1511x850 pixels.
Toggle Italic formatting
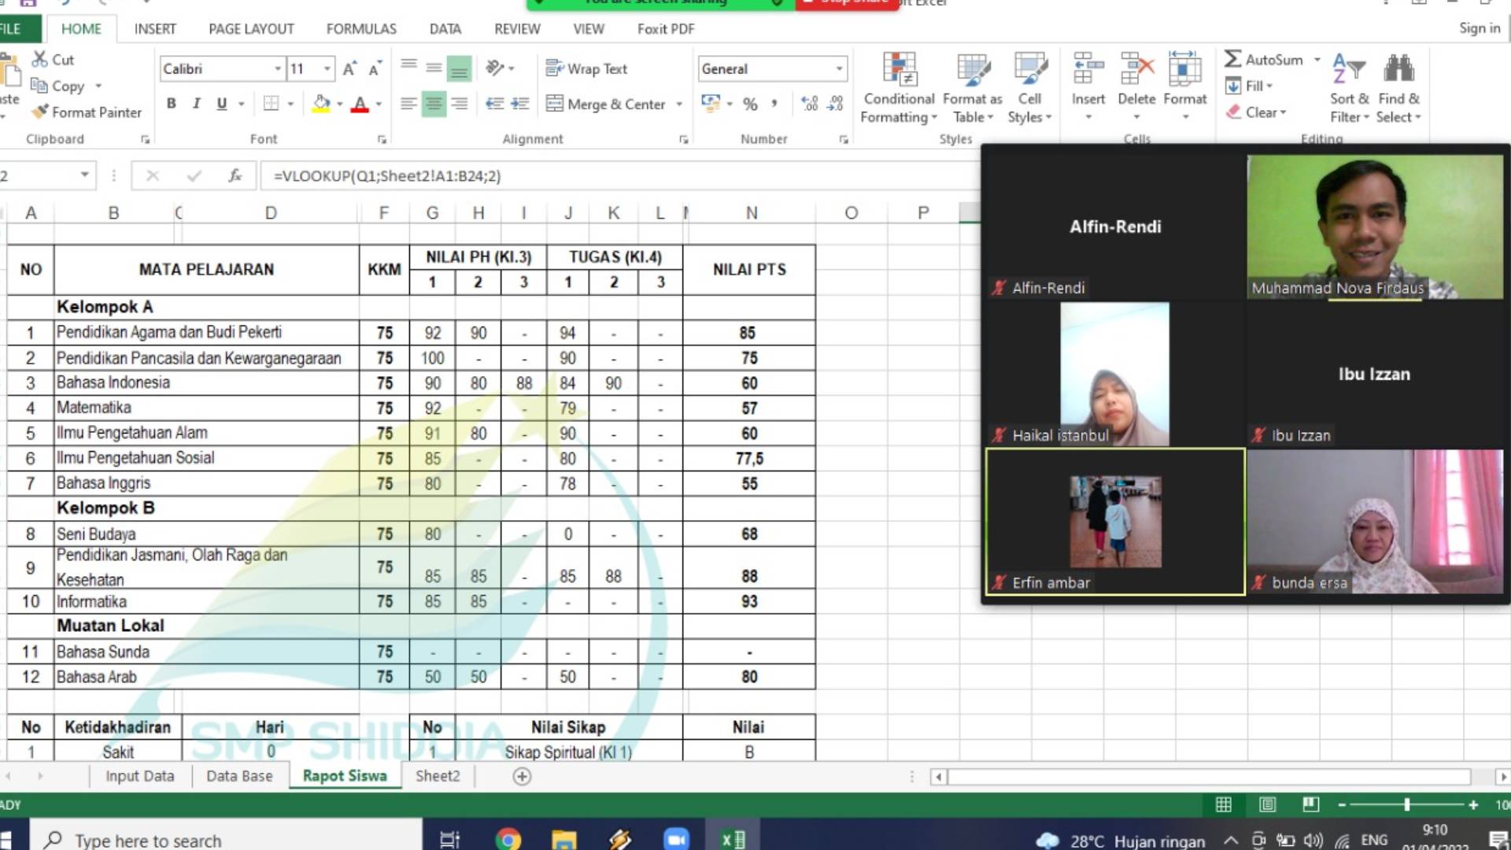click(x=197, y=103)
